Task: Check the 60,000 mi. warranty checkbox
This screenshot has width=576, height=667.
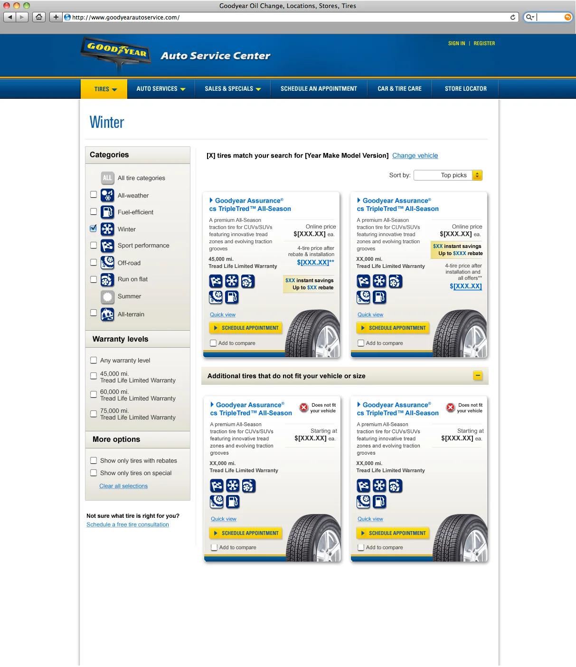Action: click(94, 394)
